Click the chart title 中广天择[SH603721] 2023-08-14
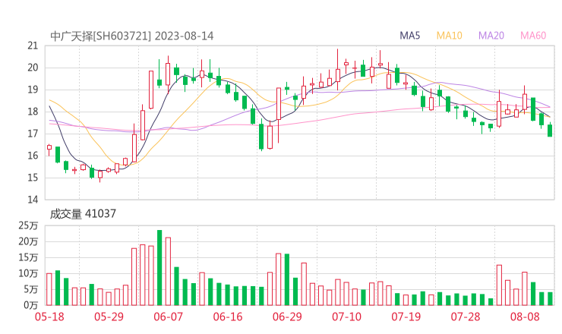The image size is (562, 334). click(x=132, y=36)
